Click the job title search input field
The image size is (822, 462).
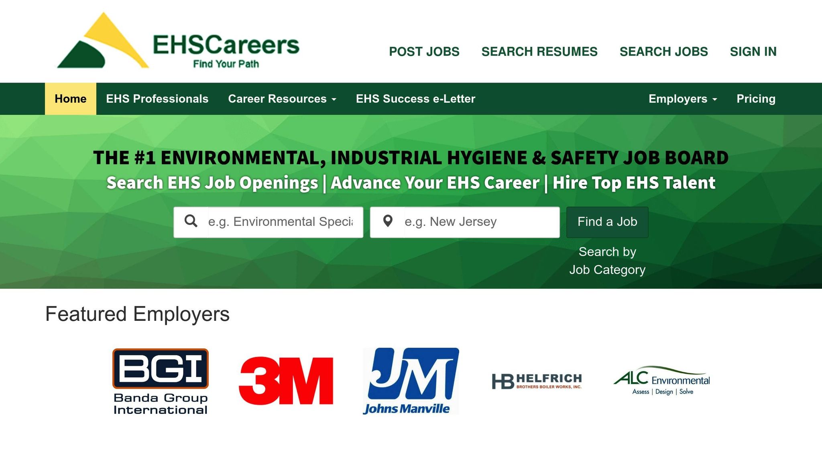[x=281, y=221]
